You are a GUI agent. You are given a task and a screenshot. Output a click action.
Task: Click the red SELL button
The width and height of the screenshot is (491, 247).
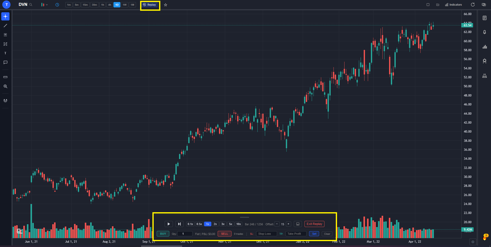[x=225, y=234]
